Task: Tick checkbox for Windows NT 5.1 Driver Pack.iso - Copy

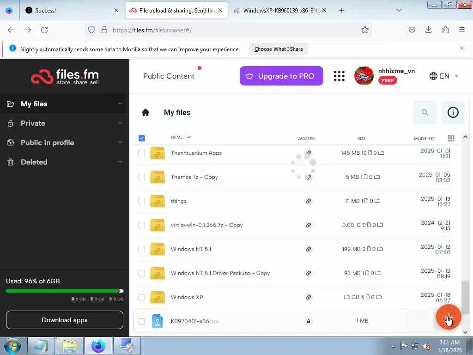Action: tap(142, 273)
